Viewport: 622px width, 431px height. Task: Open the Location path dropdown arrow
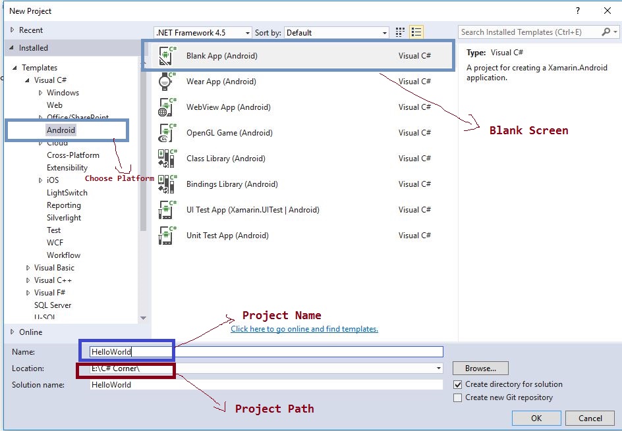coord(438,368)
